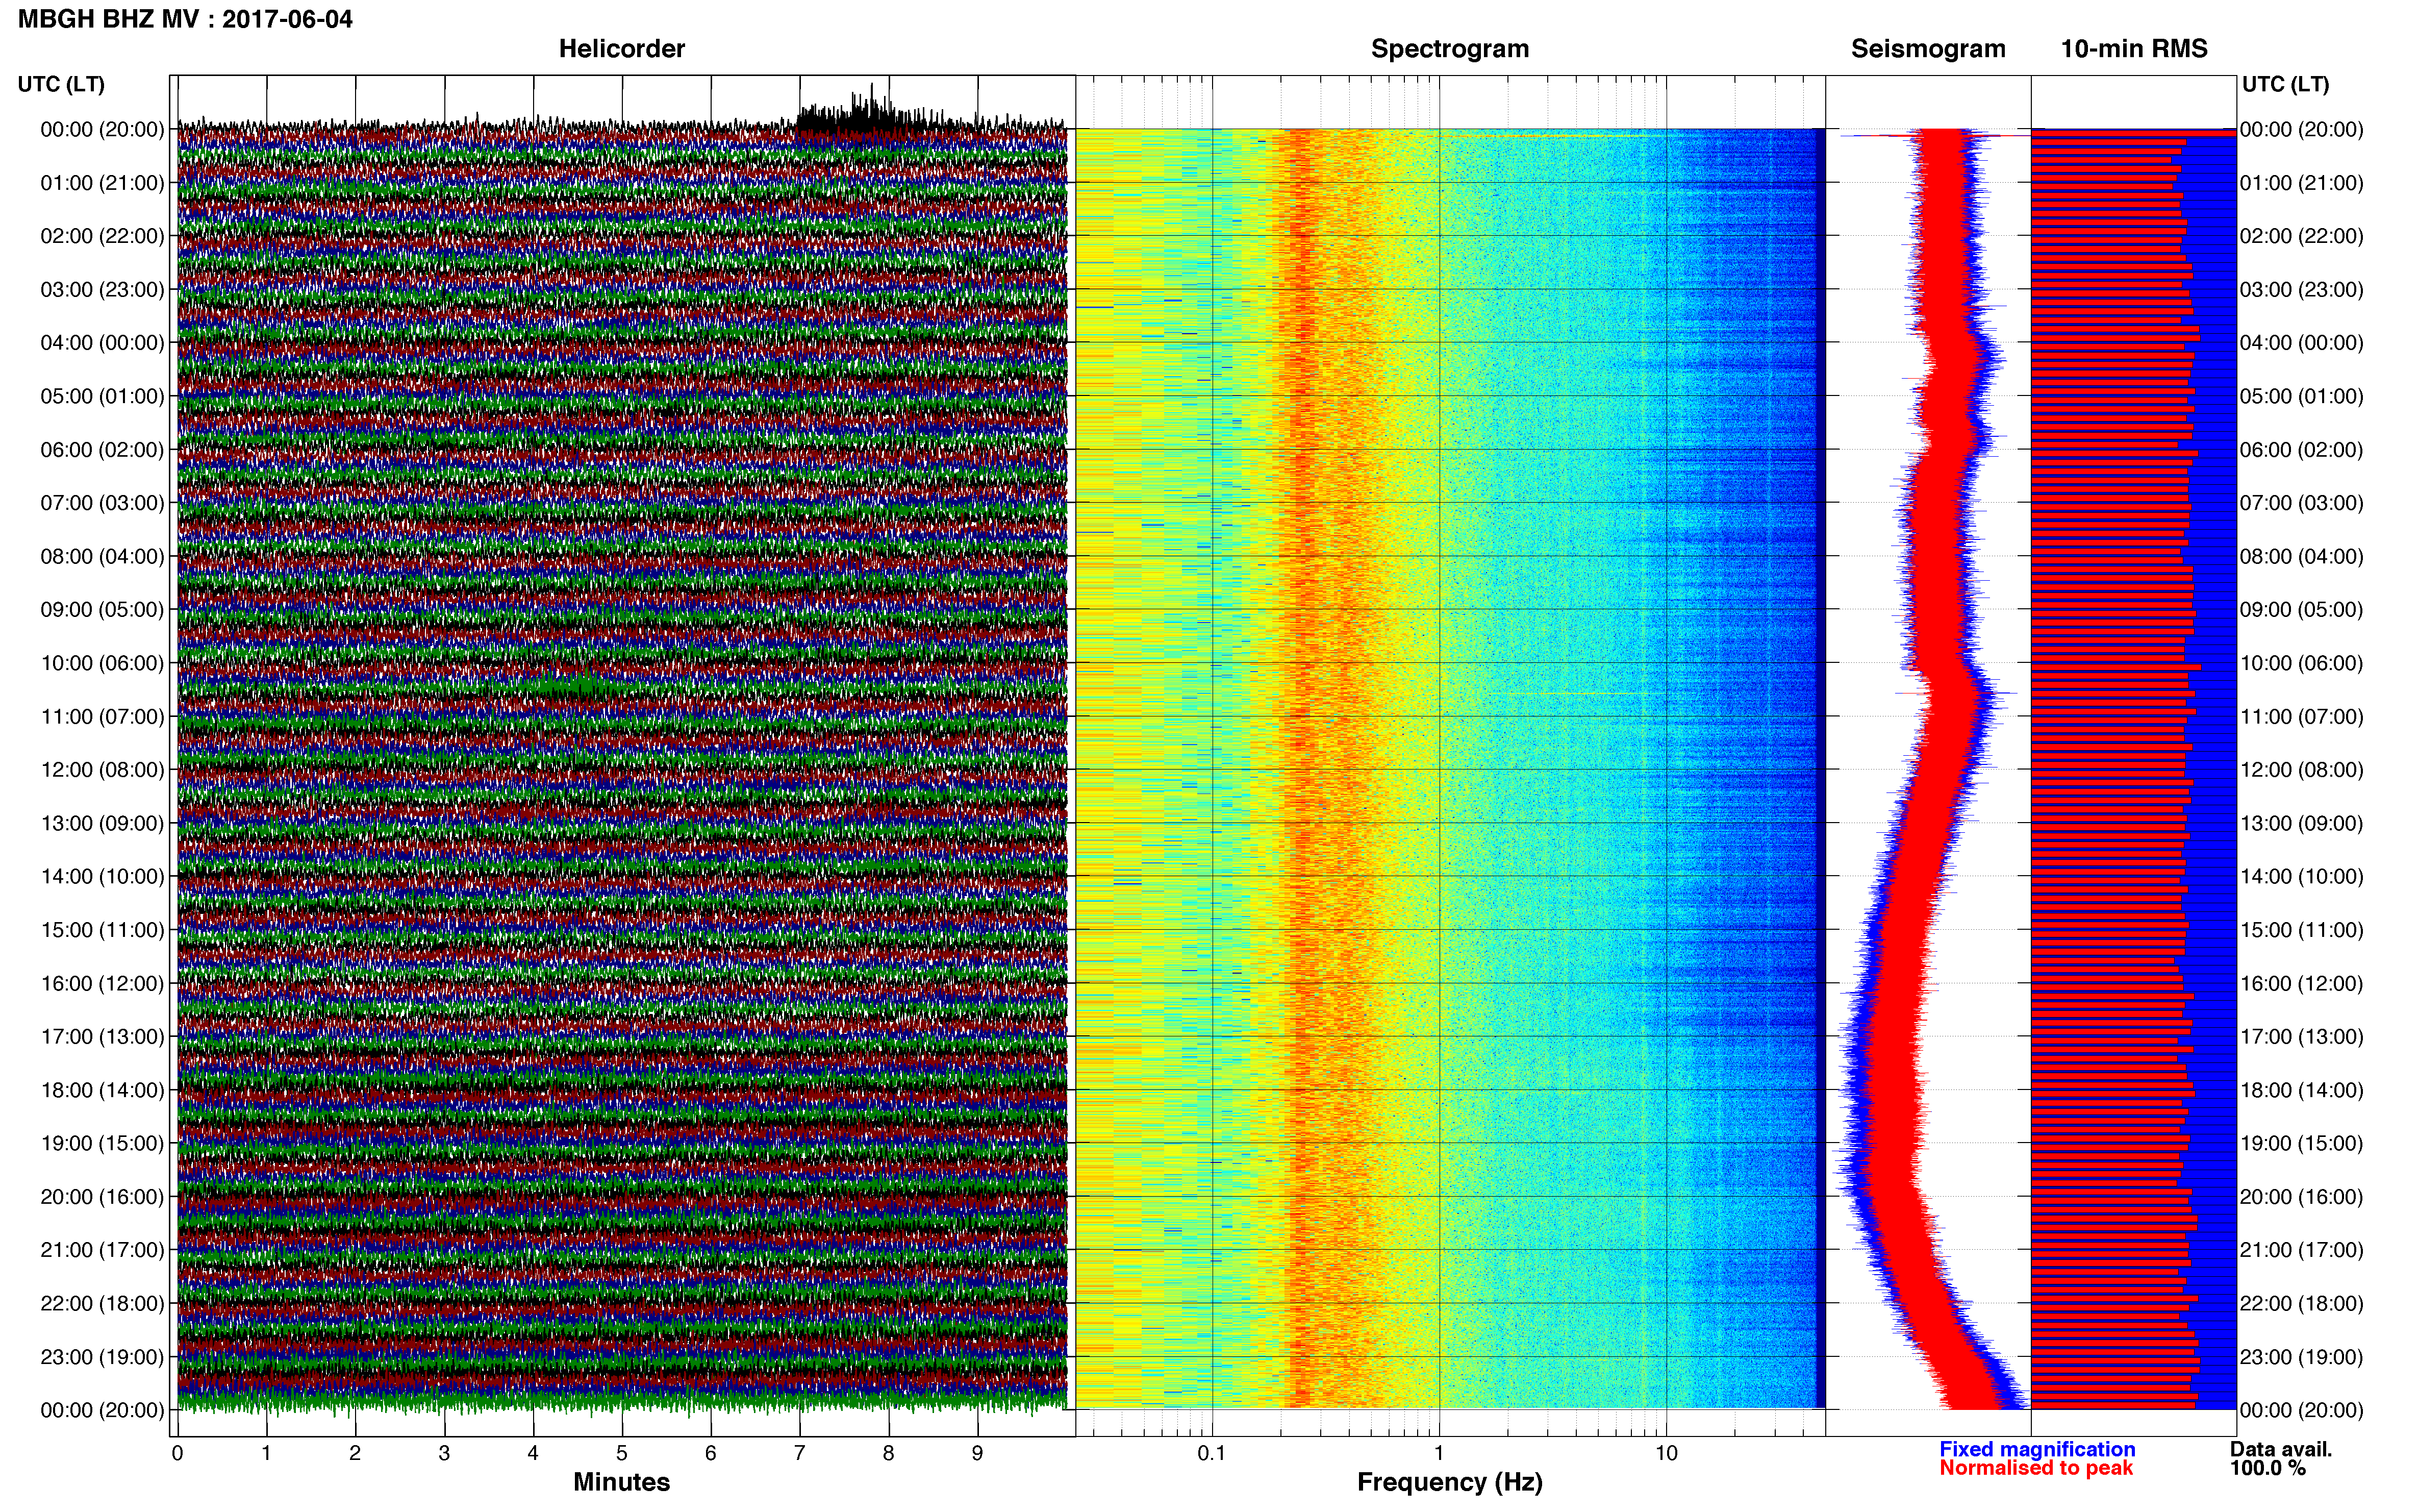Viewport: 2418px width, 1512px height.
Task: Select 13:00 (09:00) on the Helicorder time axis
Action: pyautogui.click(x=102, y=823)
